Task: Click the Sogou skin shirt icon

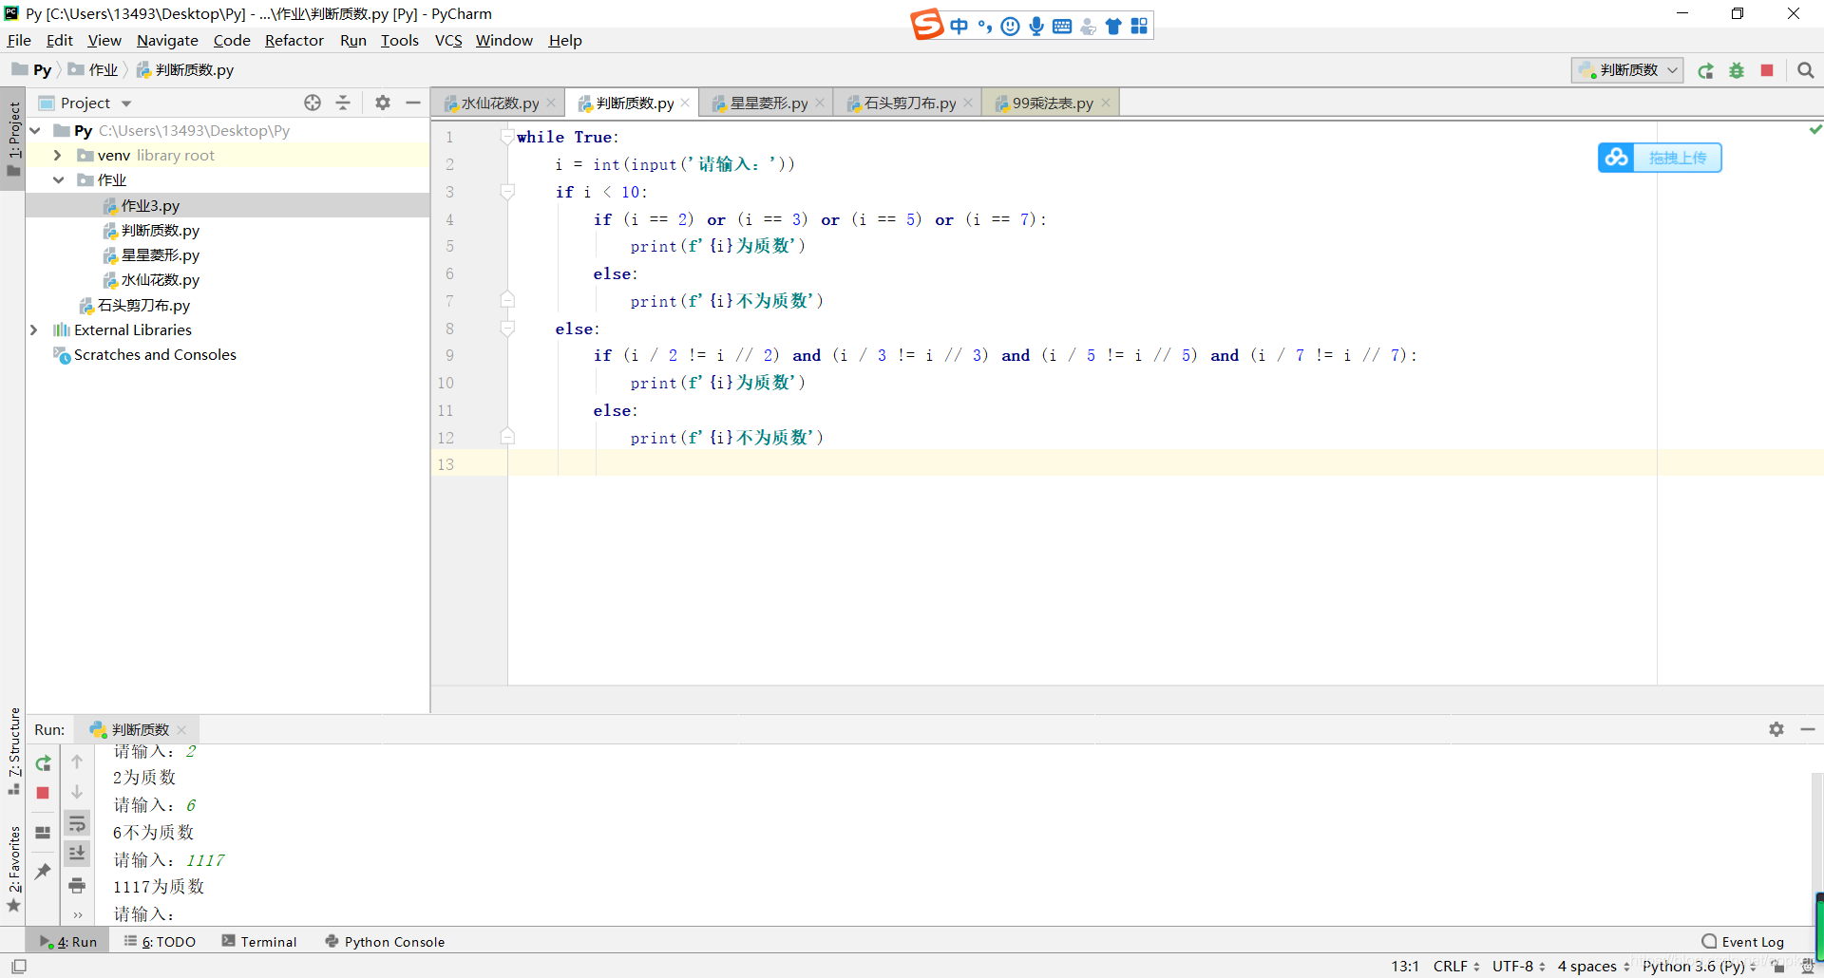Action: pyautogui.click(x=1113, y=26)
